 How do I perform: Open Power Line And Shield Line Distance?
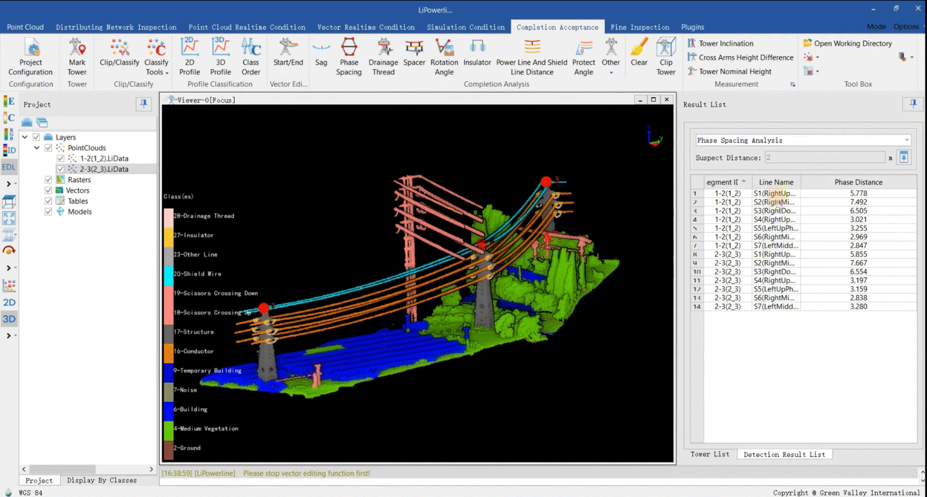(532, 57)
